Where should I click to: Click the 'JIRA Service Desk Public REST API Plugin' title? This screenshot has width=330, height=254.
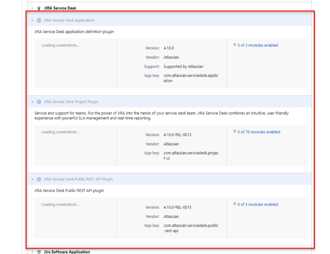coord(78,179)
